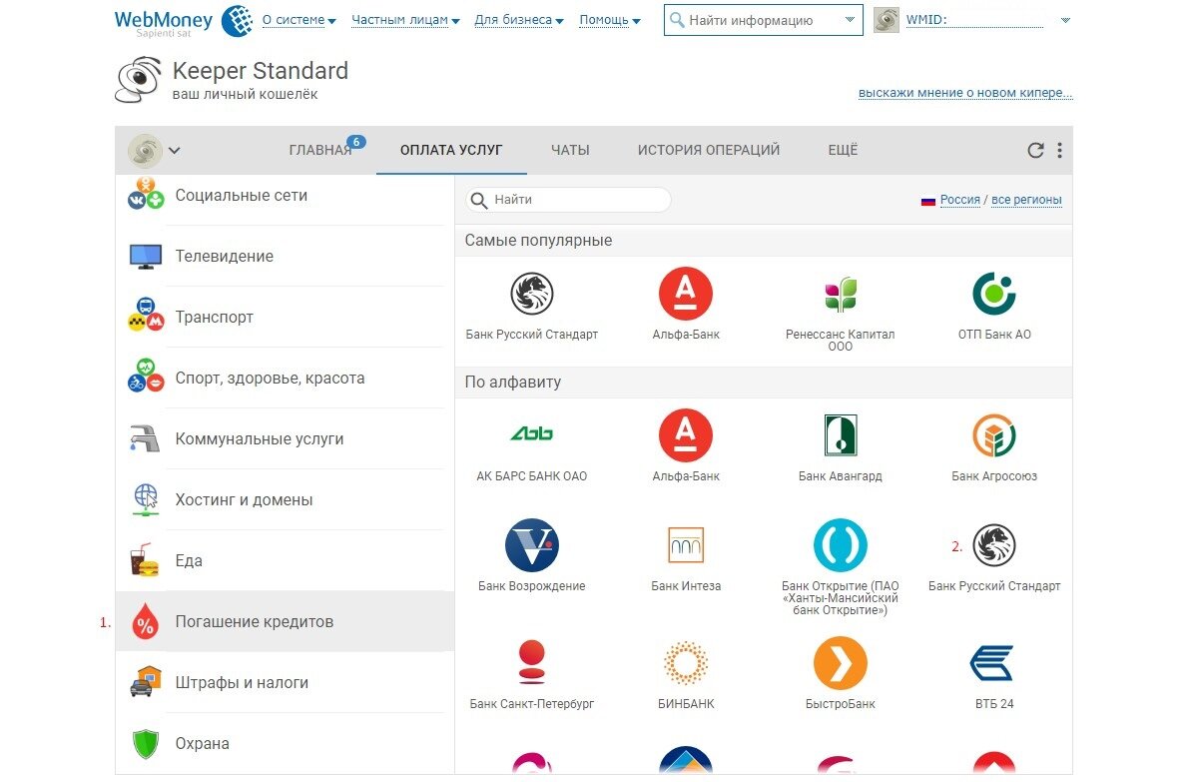
Task: Click the Еда food icon
Action: point(146,560)
